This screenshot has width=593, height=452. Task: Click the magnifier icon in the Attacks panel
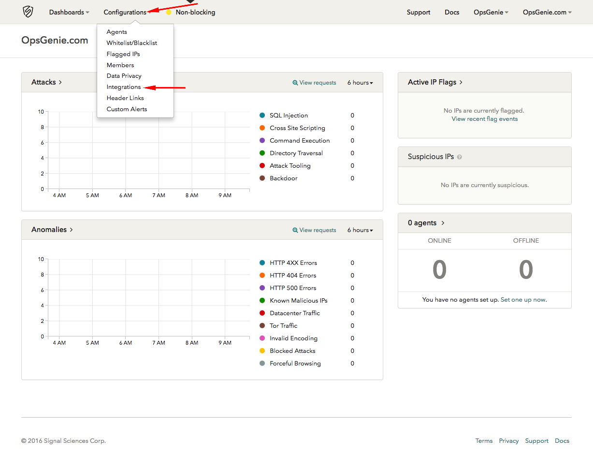click(295, 83)
